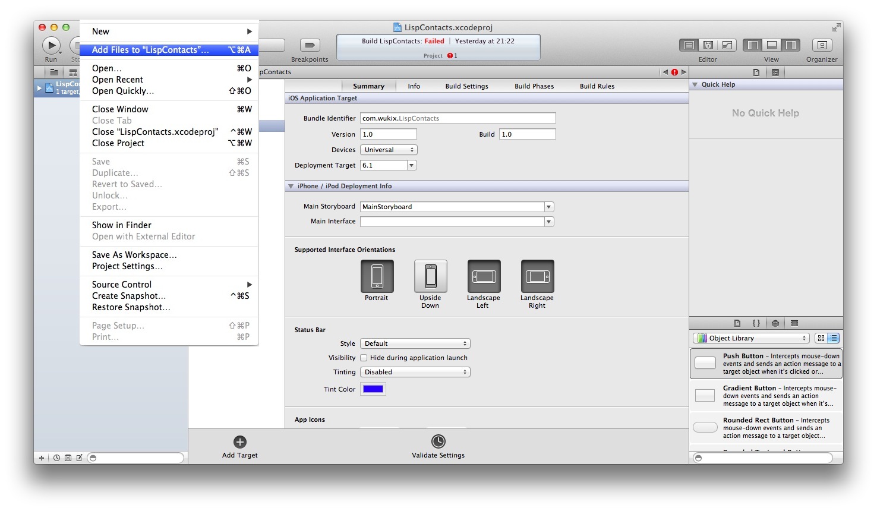Choose Close Project from the menu
This screenshot has width=877, height=511.
click(x=169, y=143)
